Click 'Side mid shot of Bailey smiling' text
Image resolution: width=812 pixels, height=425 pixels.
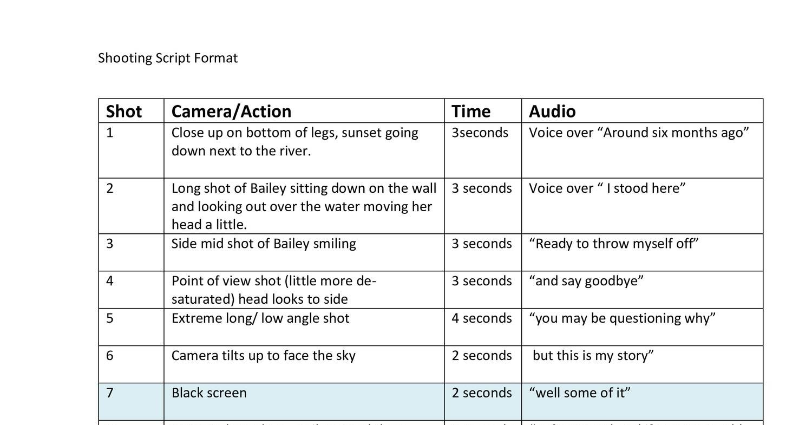(x=264, y=244)
